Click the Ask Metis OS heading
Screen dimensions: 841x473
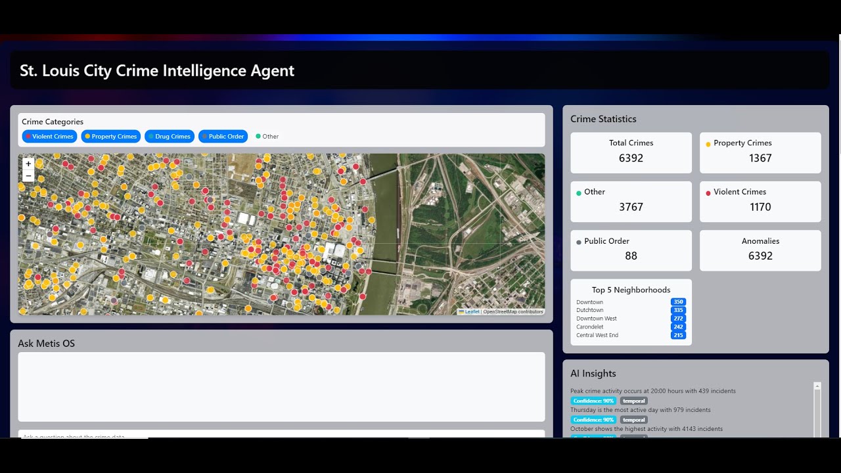coord(47,344)
